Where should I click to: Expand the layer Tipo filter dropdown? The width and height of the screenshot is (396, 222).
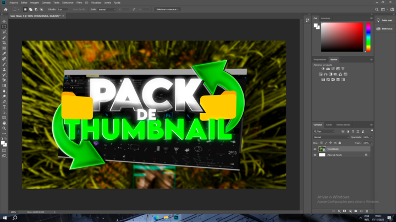pos(325,132)
